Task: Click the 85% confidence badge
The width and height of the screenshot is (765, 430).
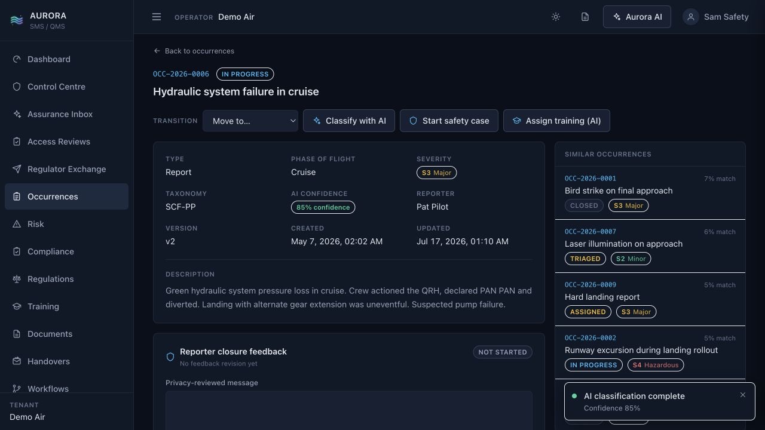Action: click(x=323, y=207)
